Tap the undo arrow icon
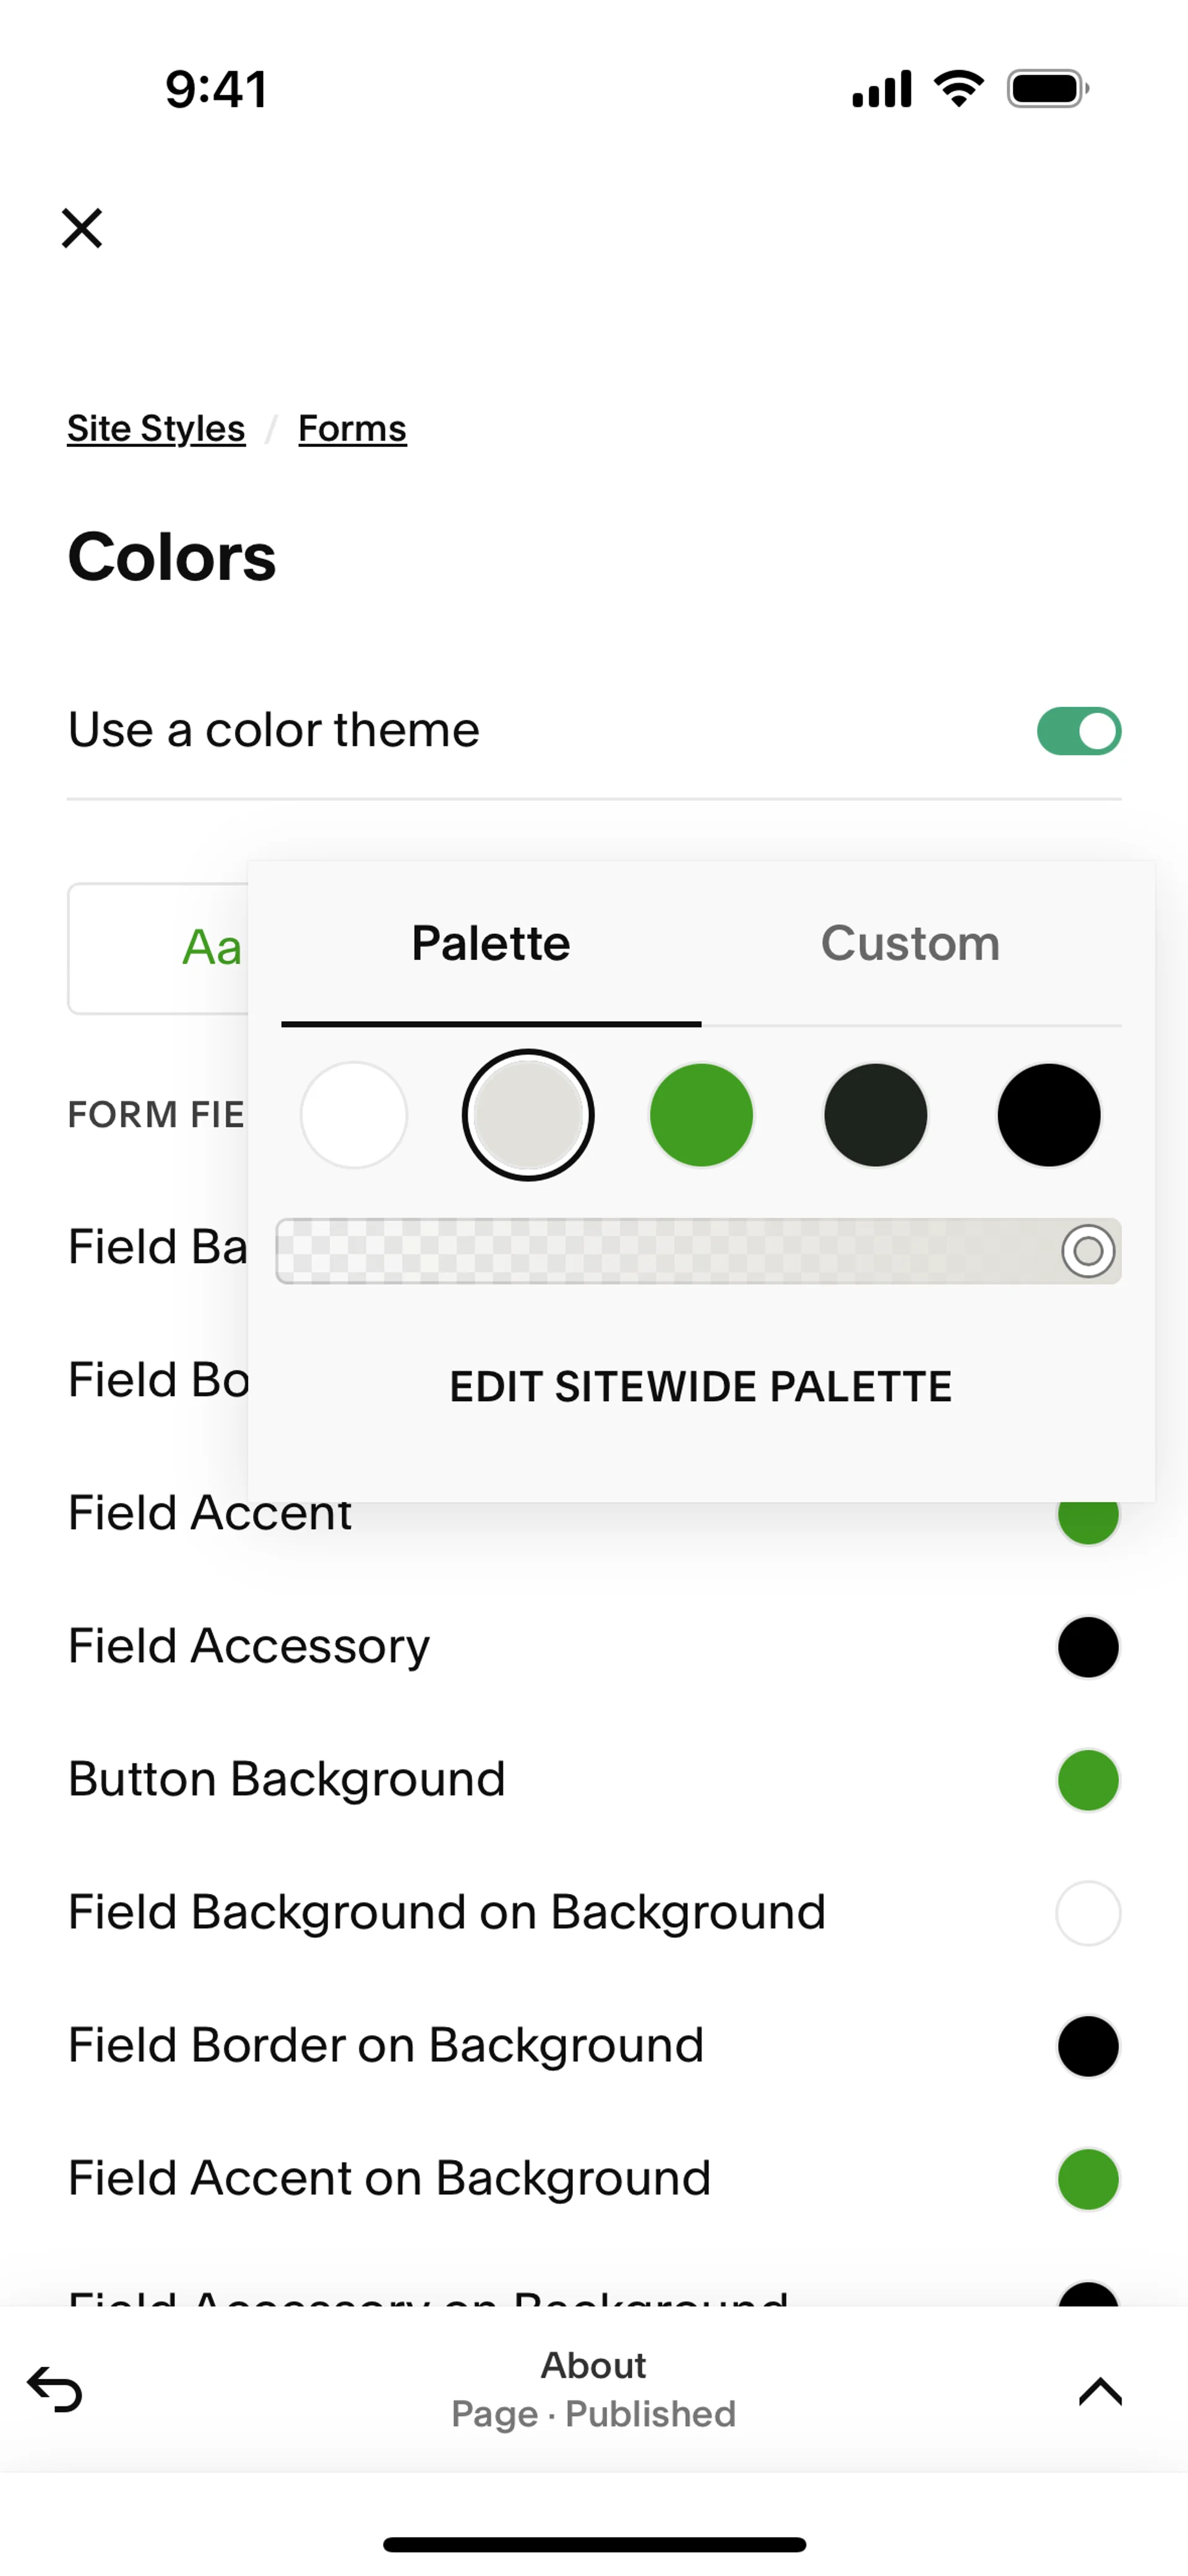The image size is (1188, 2576). [55, 2389]
